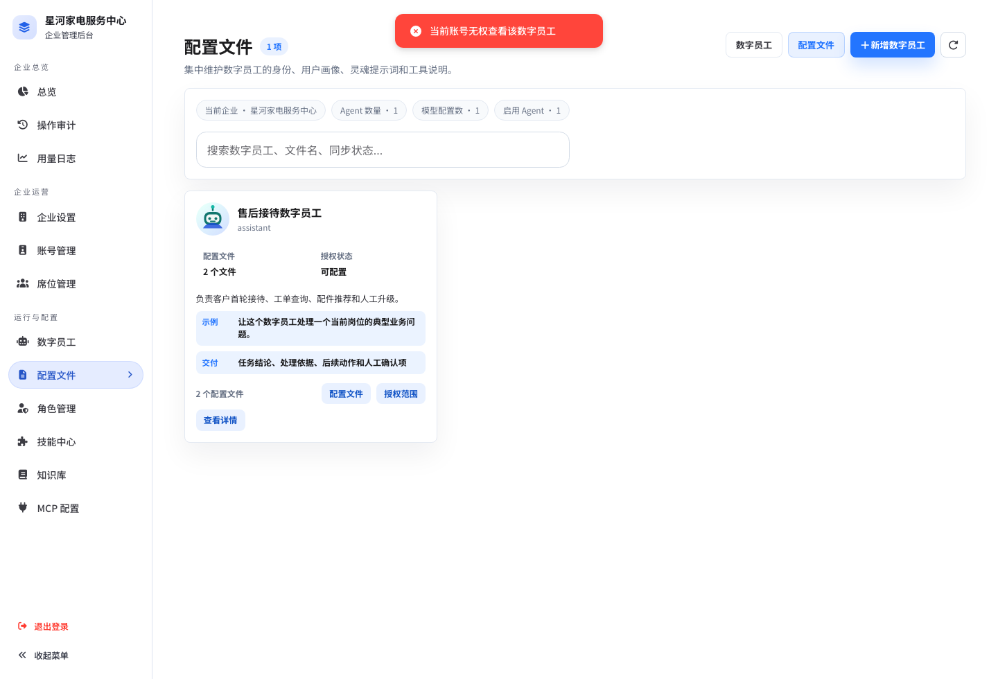Click the 技能中心 puzzle icon

(x=23, y=441)
